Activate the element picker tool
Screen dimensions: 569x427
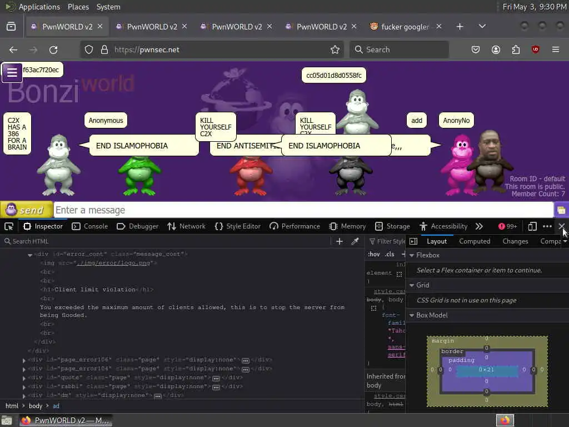tap(9, 227)
